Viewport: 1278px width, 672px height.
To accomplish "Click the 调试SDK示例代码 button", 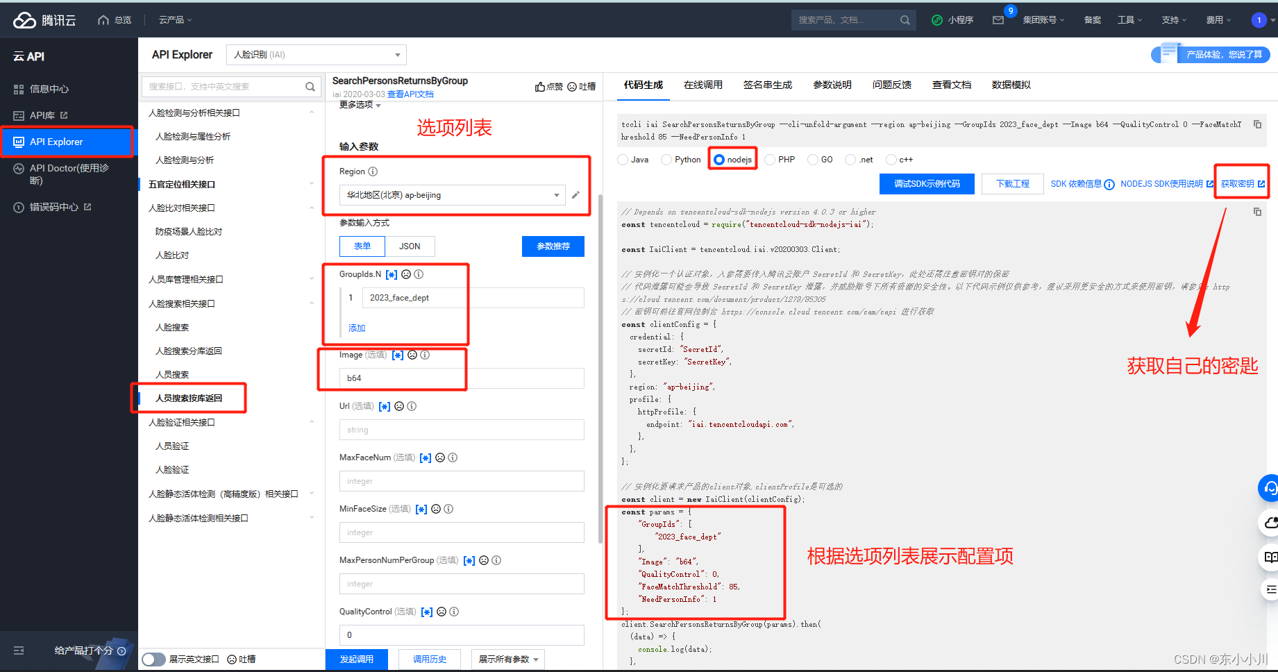I will pos(927,184).
